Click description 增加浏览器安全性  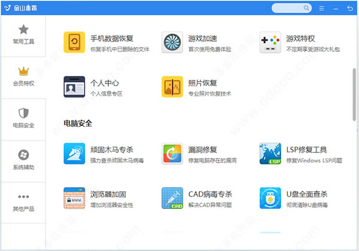[112, 205]
